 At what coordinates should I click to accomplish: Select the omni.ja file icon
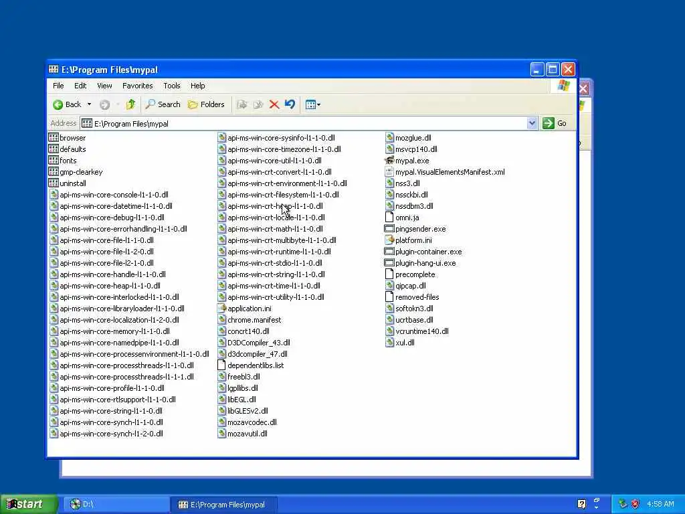pyautogui.click(x=389, y=218)
